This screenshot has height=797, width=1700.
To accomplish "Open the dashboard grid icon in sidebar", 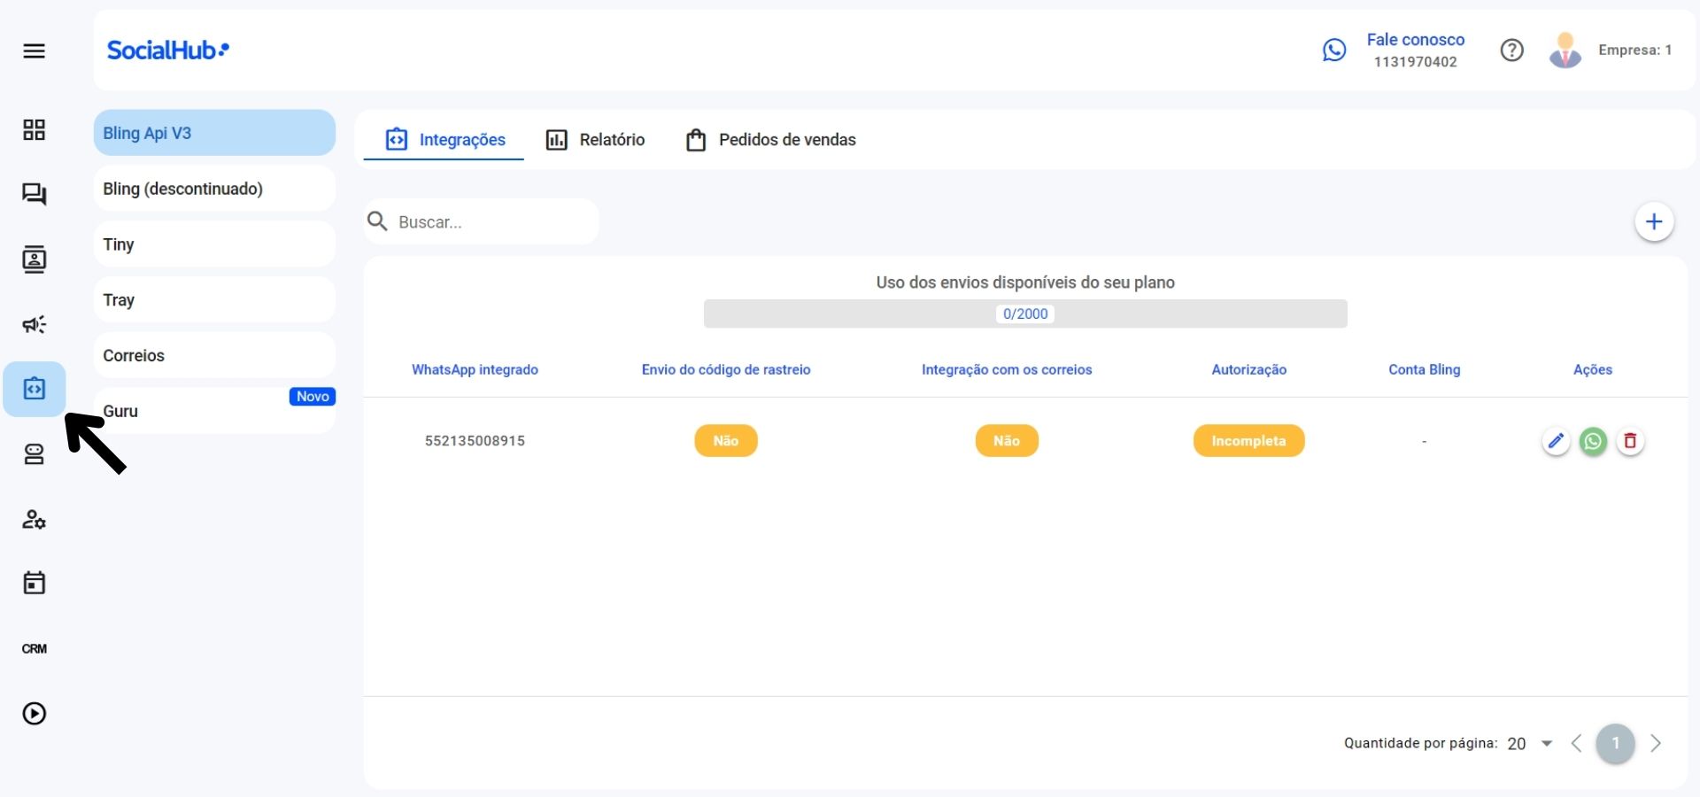I will point(35,129).
